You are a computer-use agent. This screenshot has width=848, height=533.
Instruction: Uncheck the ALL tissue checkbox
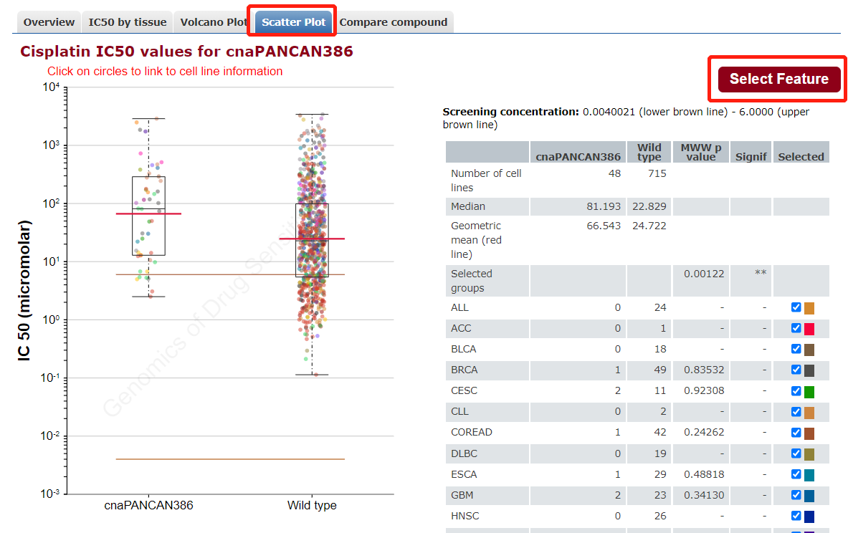click(x=796, y=307)
